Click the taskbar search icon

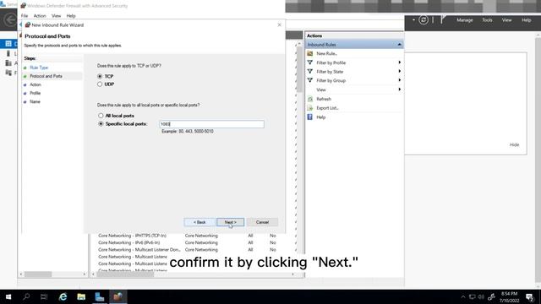[26, 296]
